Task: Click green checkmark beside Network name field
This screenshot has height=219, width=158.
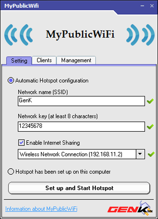Action: (150, 101)
